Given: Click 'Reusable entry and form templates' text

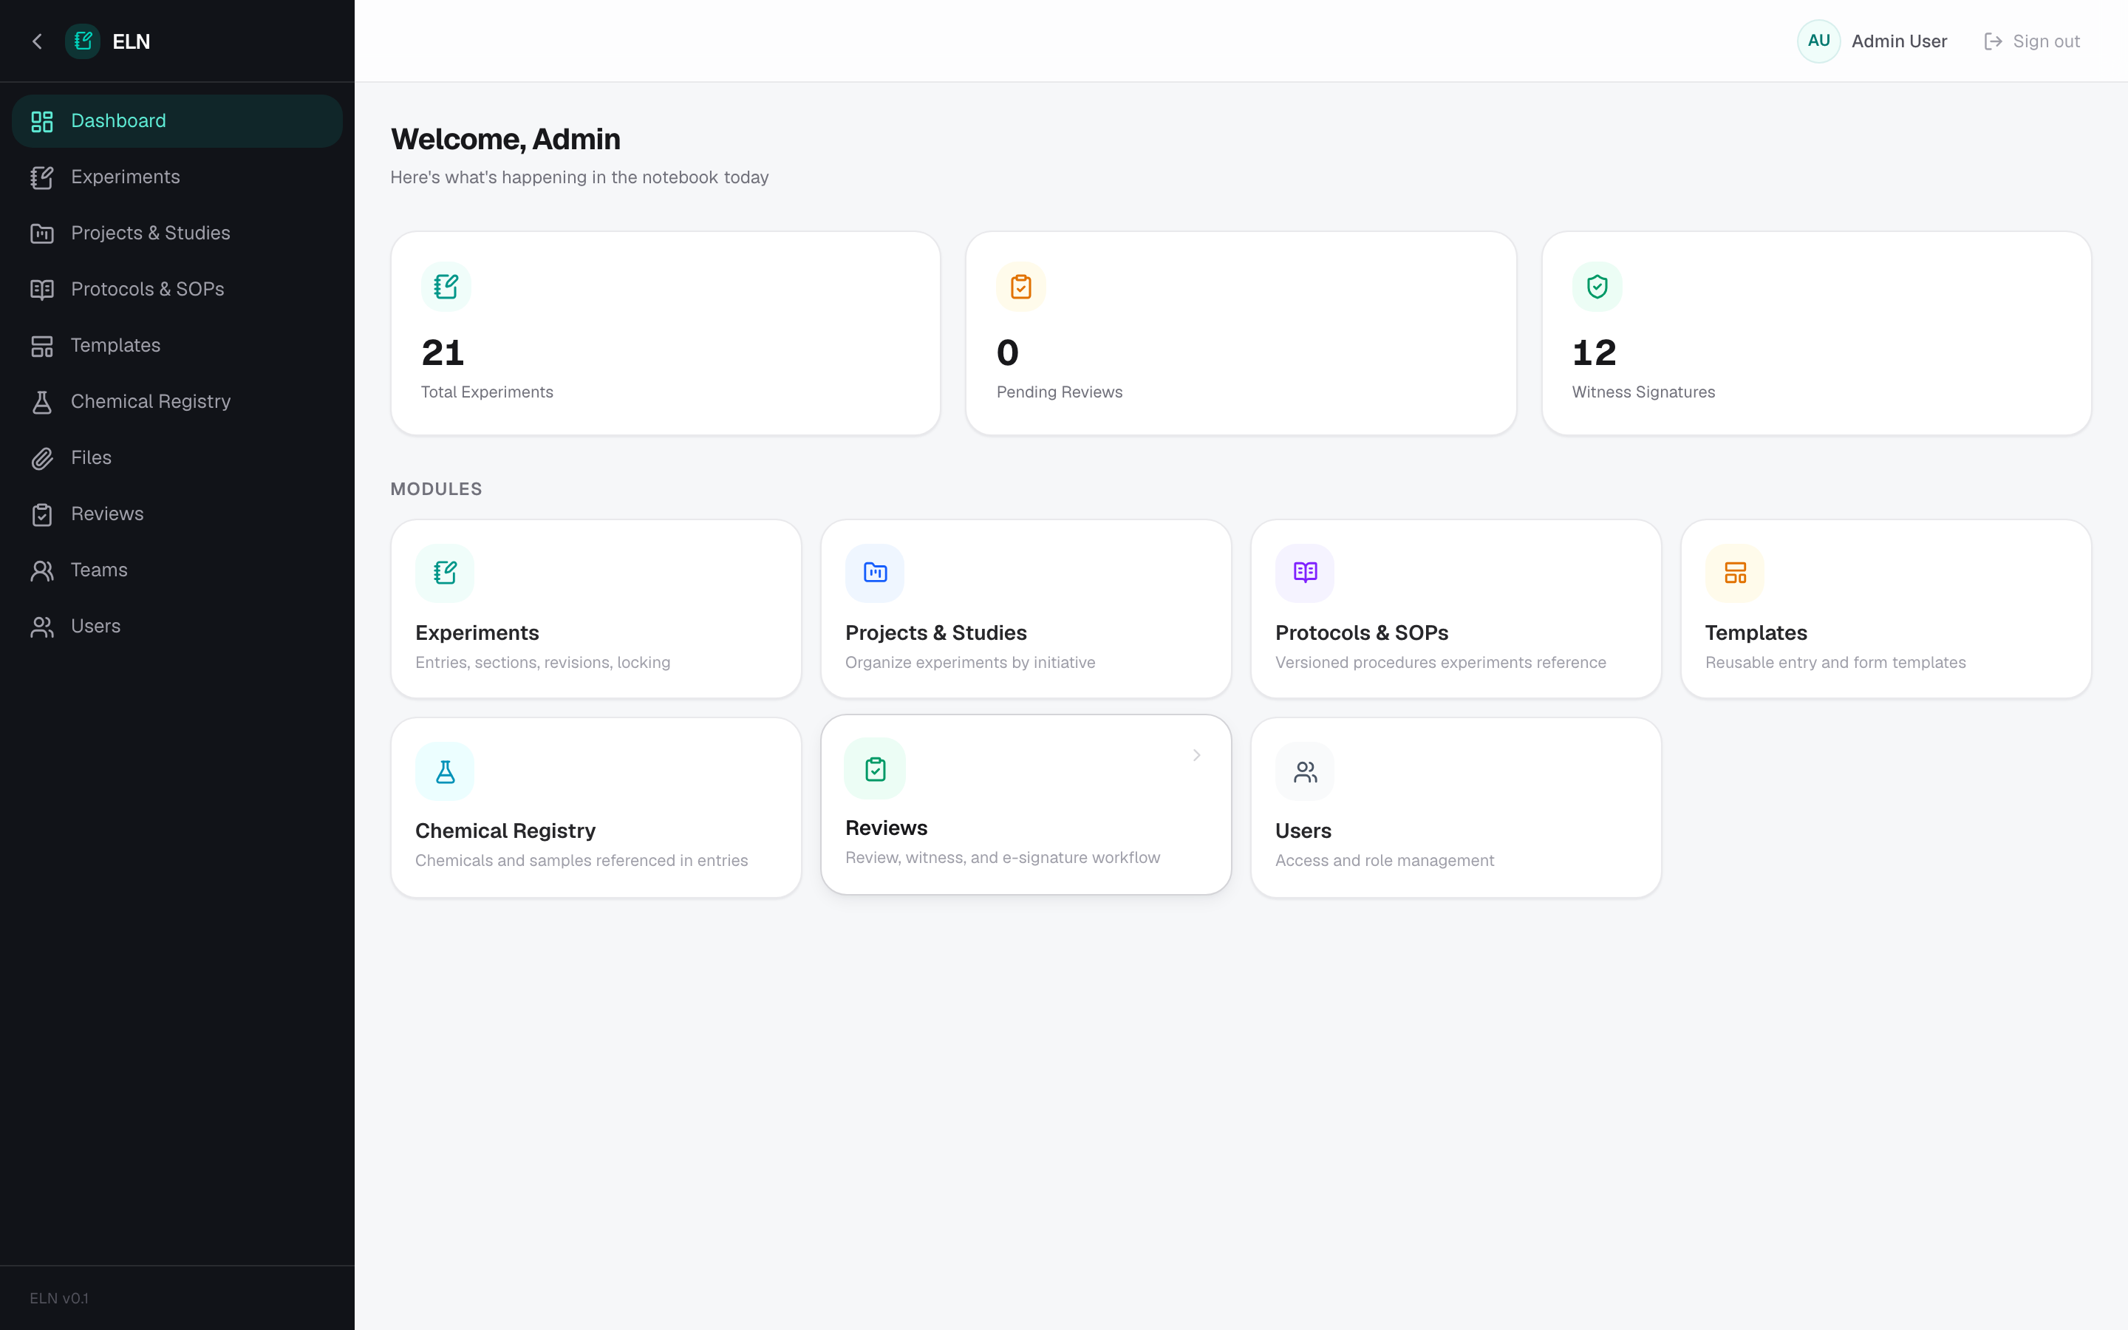Looking at the screenshot, I should tap(1835, 662).
